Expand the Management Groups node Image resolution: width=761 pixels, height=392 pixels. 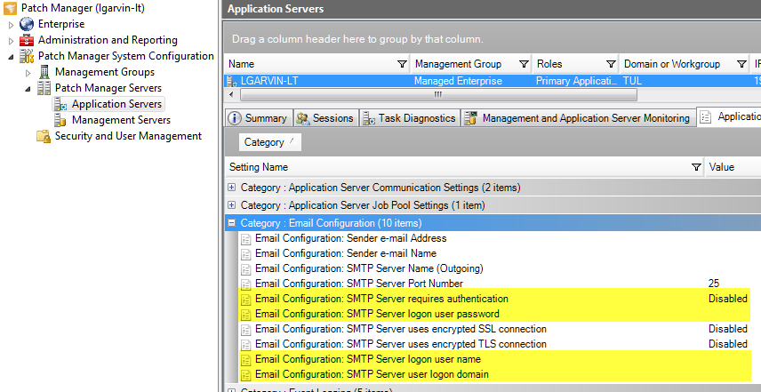coord(28,73)
